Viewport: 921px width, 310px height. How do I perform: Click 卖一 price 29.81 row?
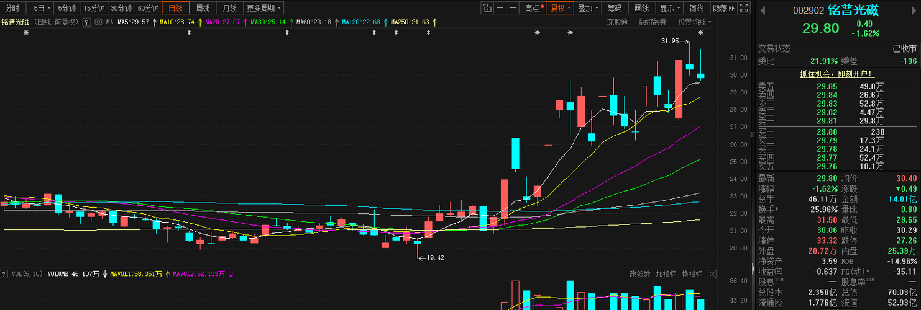click(x=837, y=121)
